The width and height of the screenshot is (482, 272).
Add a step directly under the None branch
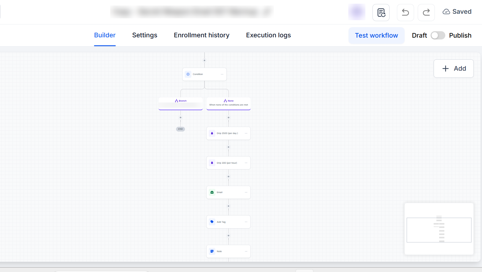coord(229,117)
